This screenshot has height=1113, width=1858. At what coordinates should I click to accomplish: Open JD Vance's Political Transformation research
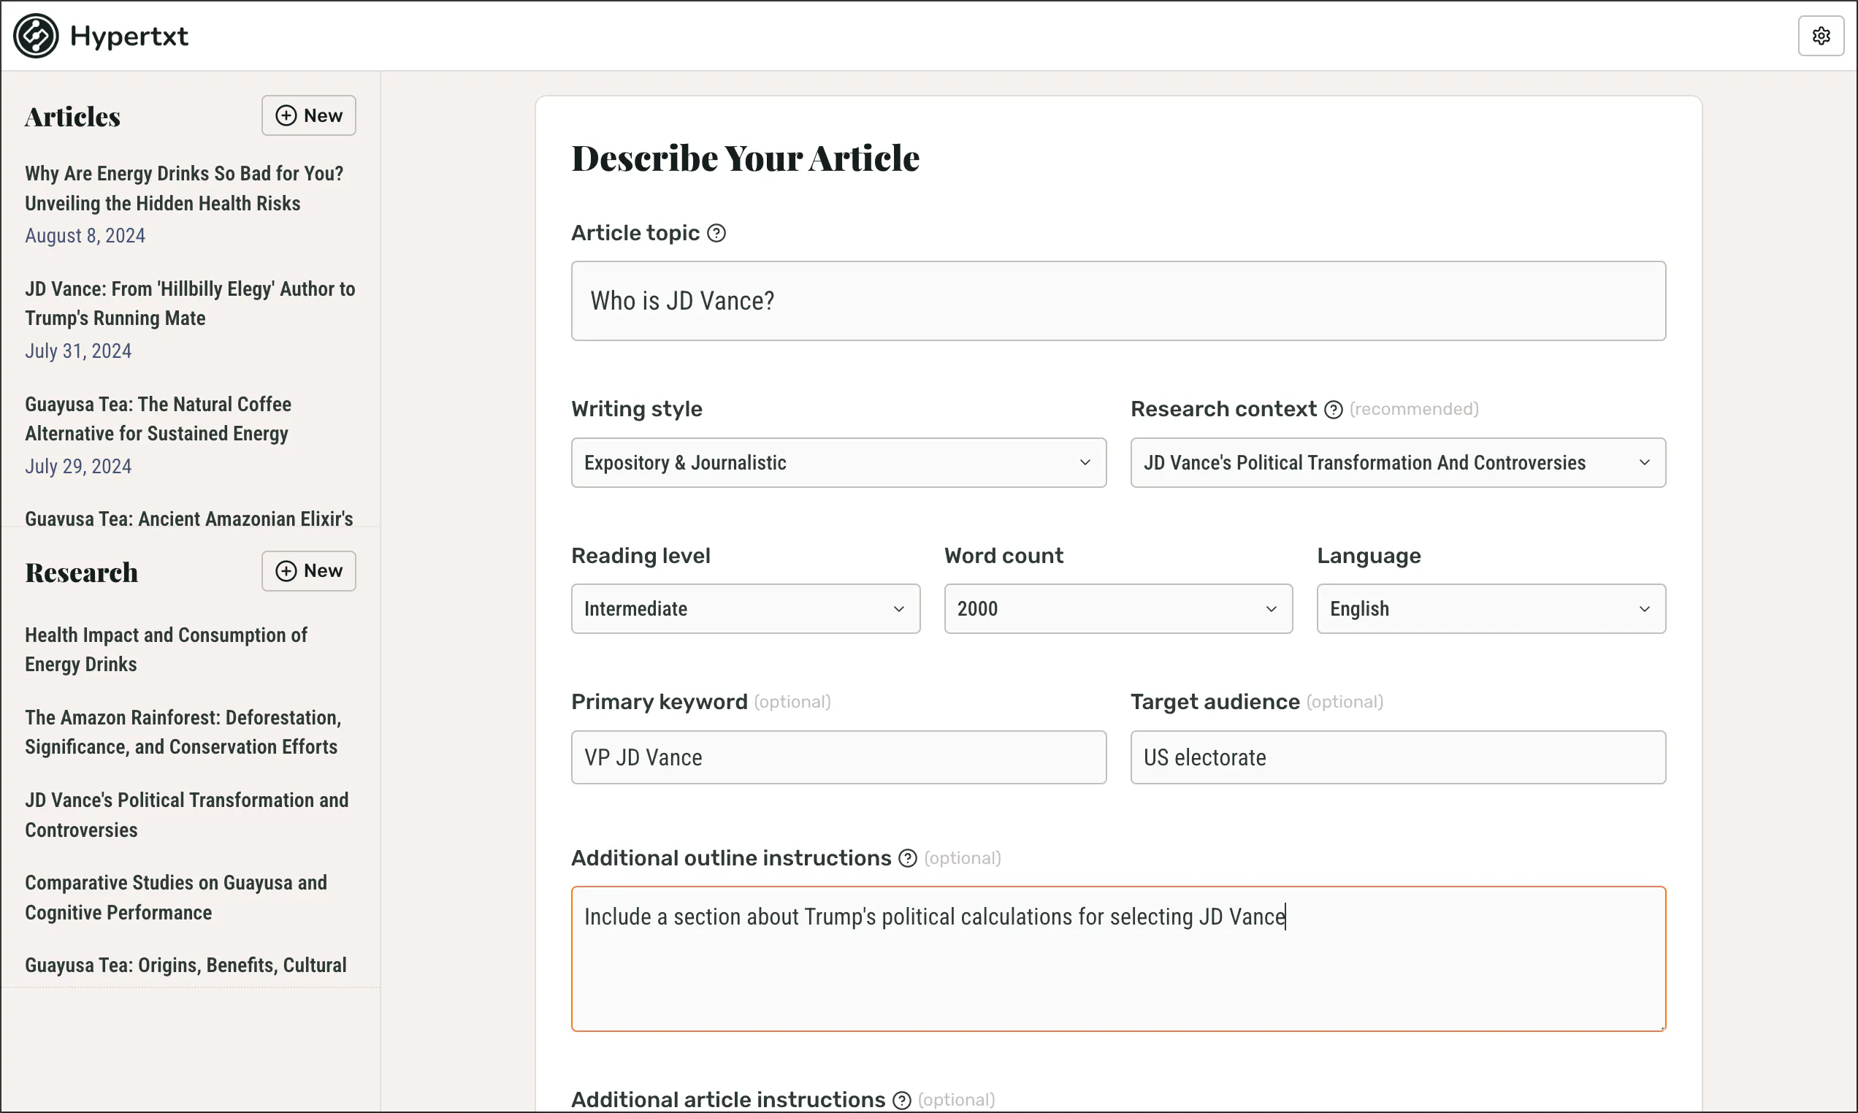187,814
